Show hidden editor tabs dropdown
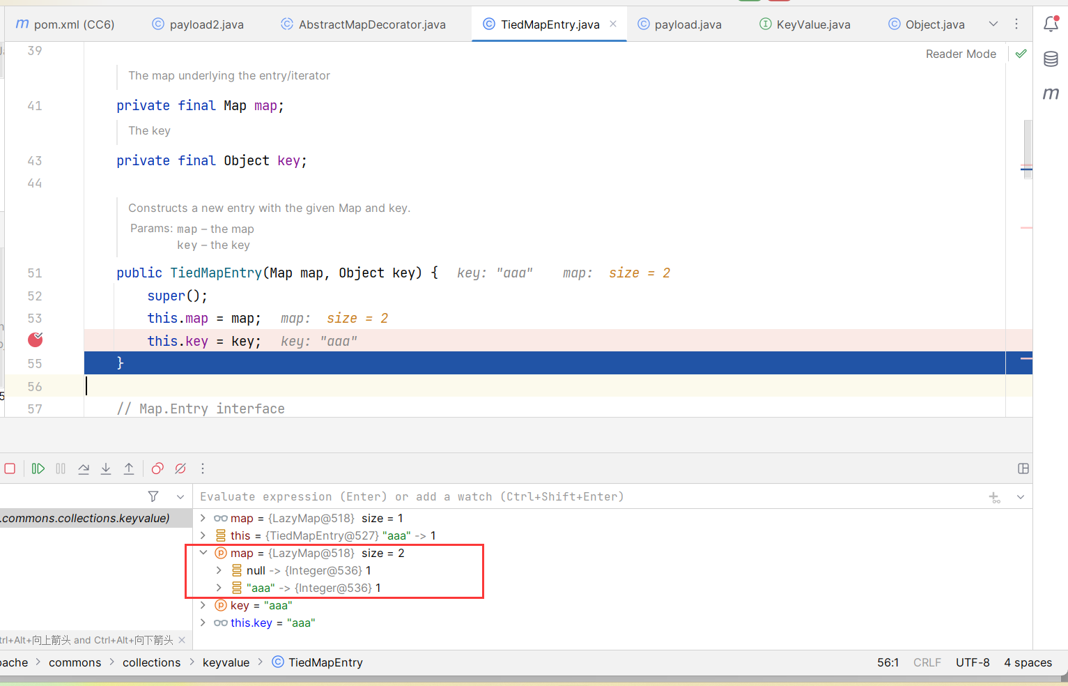The image size is (1068, 686). pyautogui.click(x=993, y=24)
